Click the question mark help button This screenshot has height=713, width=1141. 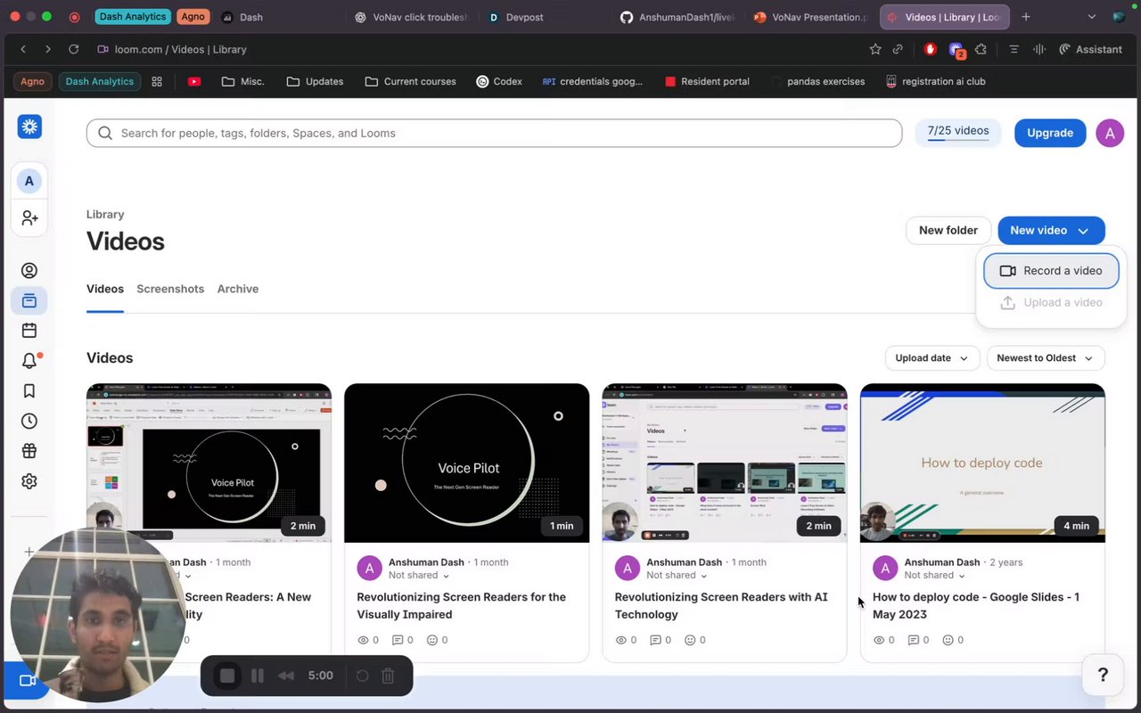tap(1103, 675)
